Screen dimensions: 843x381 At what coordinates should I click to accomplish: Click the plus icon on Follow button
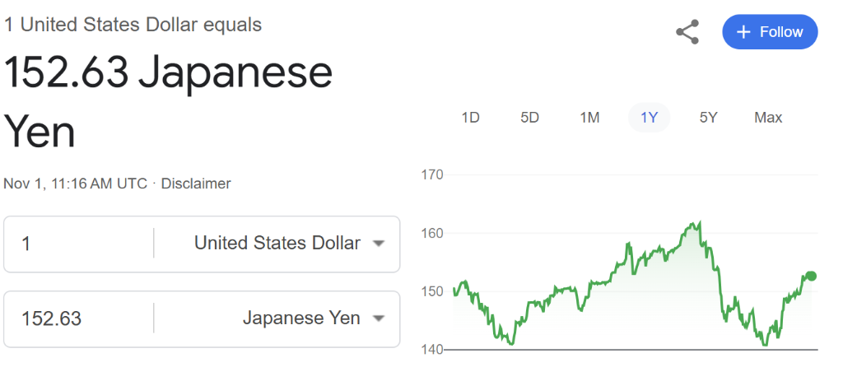tap(744, 32)
